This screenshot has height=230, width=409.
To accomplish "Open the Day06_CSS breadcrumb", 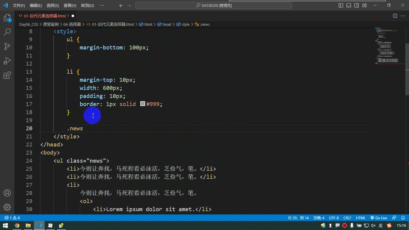I will tap(28, 24).
